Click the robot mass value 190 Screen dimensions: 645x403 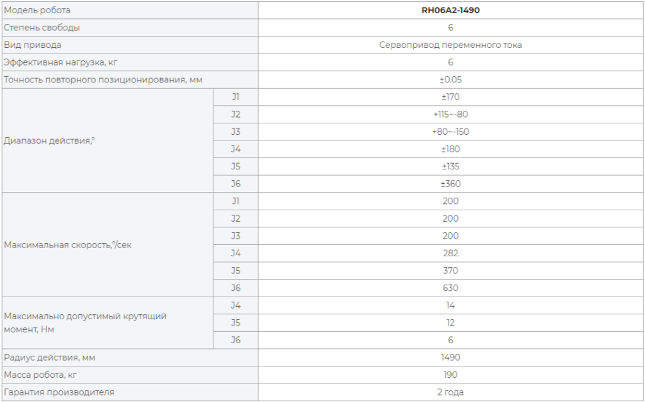pos(450,375)
